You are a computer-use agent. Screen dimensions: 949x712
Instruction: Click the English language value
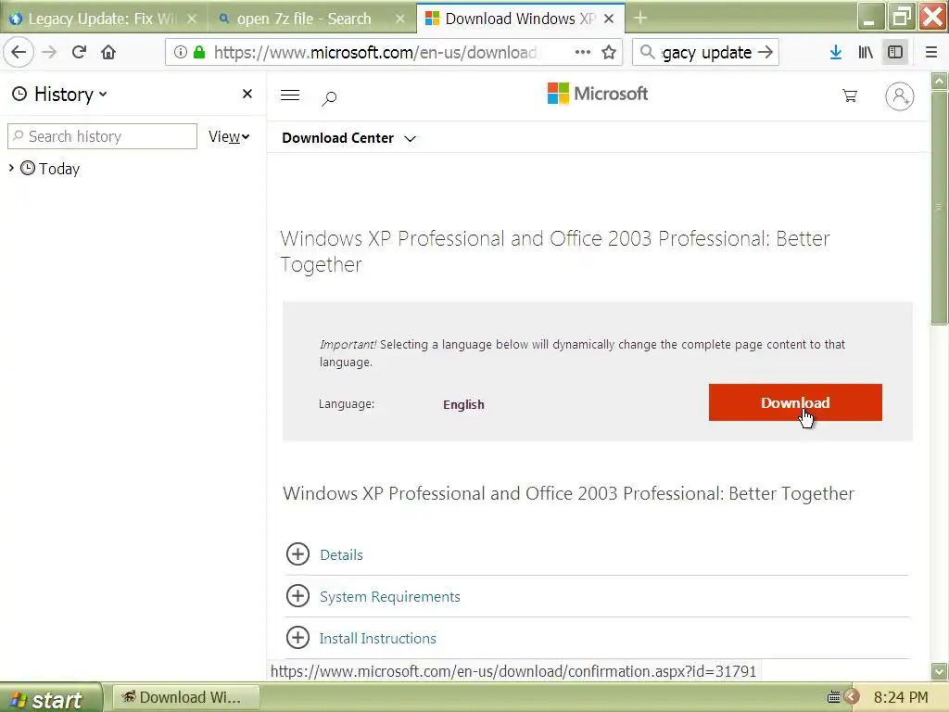[463, 404]
